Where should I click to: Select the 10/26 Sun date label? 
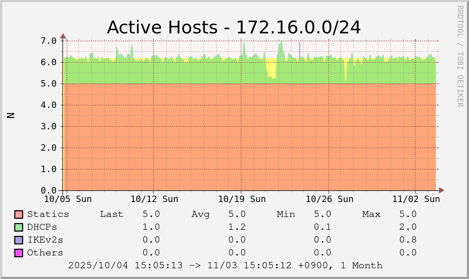pos(329,199)
